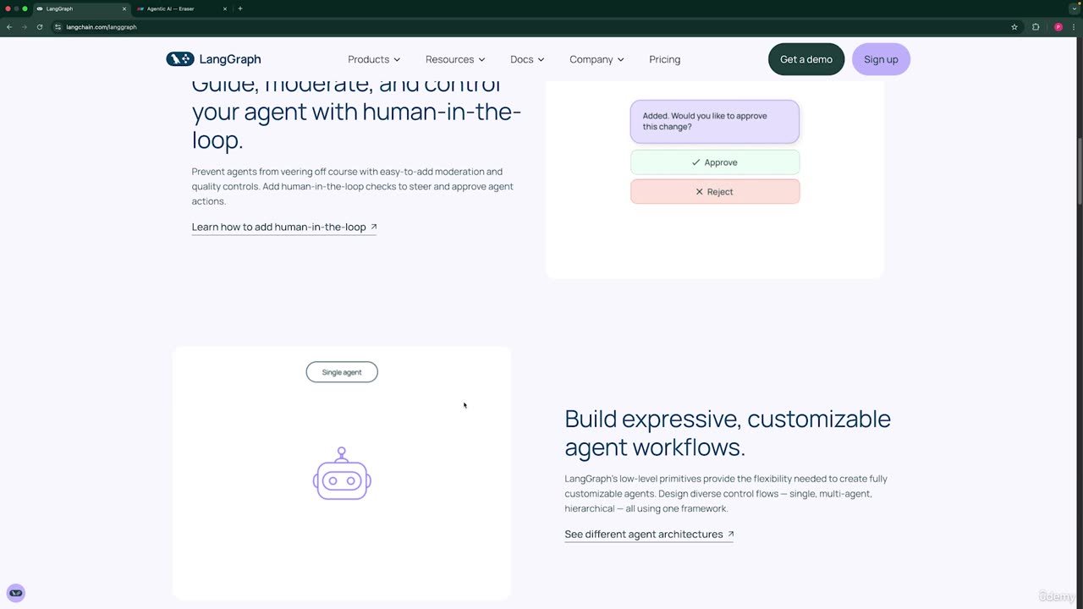Follow the human-in-the-loop learn more link
The height and width of the screenshot is (609, 1083).
tap(284, 227)
